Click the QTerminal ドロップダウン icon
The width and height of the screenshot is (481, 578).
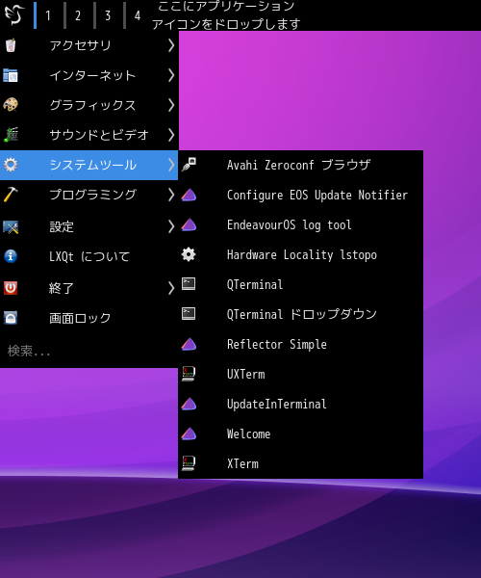pos(189,314)
